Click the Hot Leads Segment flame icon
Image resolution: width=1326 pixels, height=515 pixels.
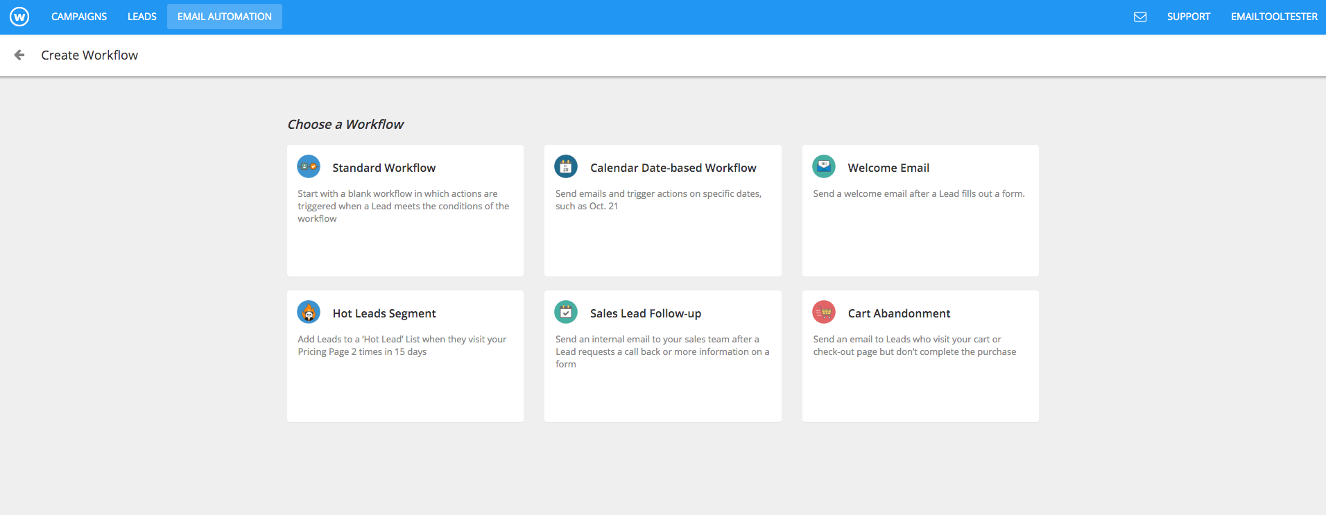click(309, 312)
